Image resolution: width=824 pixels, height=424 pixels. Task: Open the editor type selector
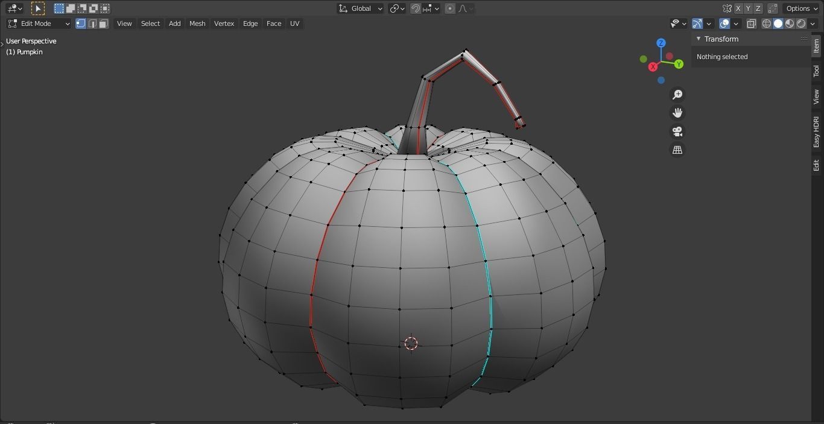[14, 8]
